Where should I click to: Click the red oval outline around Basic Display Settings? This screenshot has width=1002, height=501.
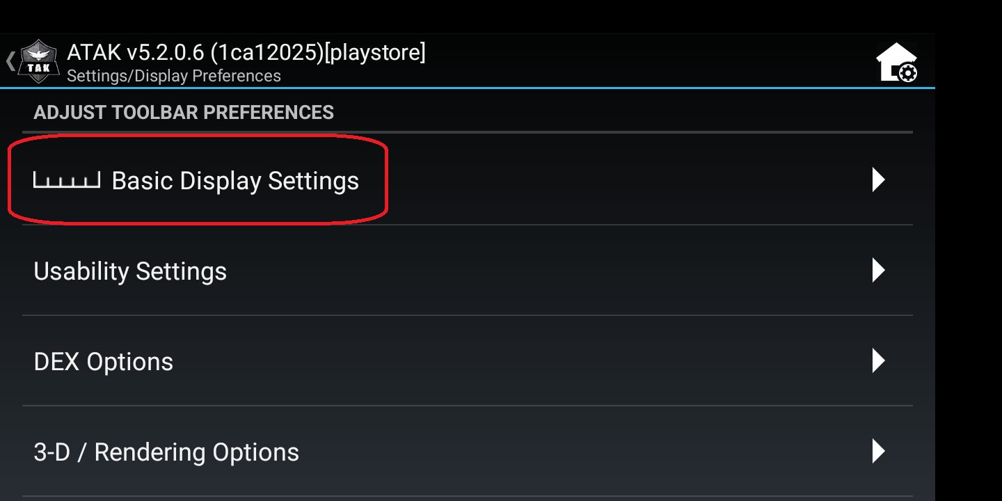(386, 181)
